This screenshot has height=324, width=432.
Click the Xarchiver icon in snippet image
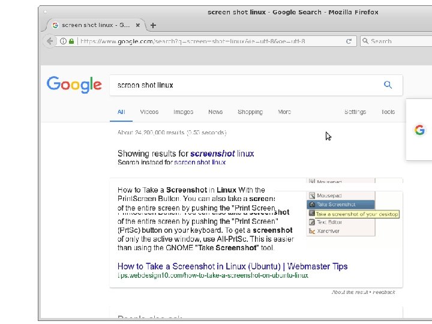click(312, 231)
